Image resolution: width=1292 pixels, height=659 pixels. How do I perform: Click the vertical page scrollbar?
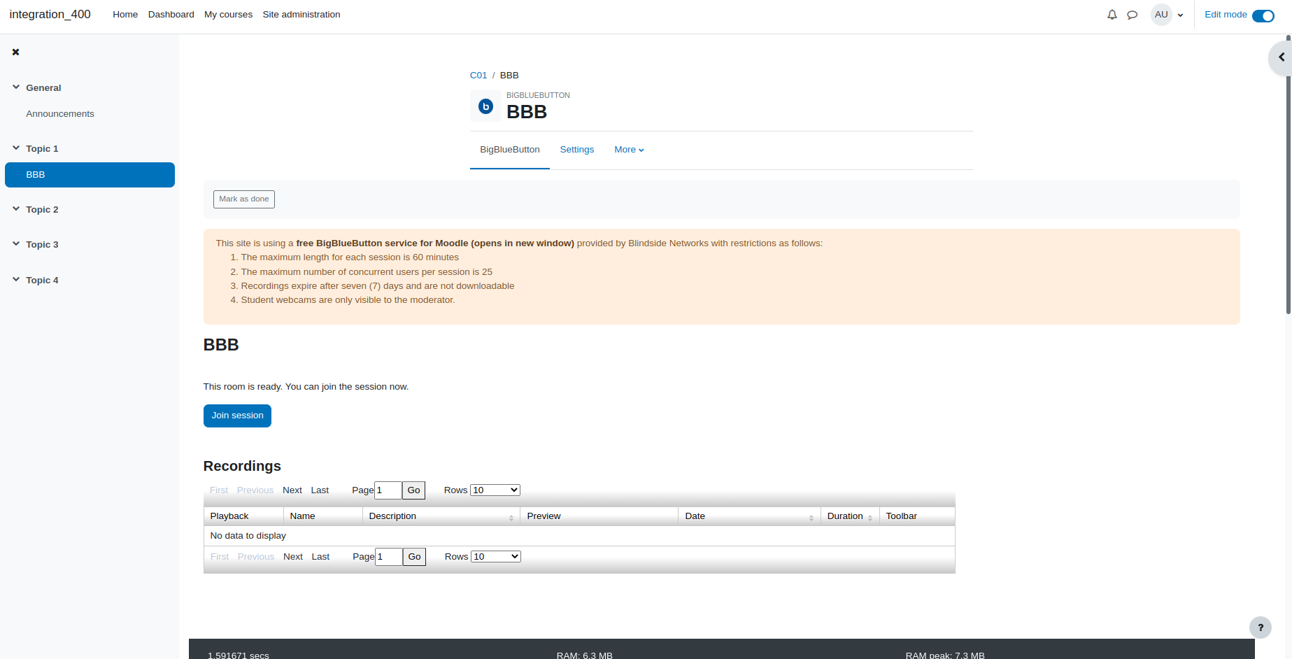[x=1289, y=175]
